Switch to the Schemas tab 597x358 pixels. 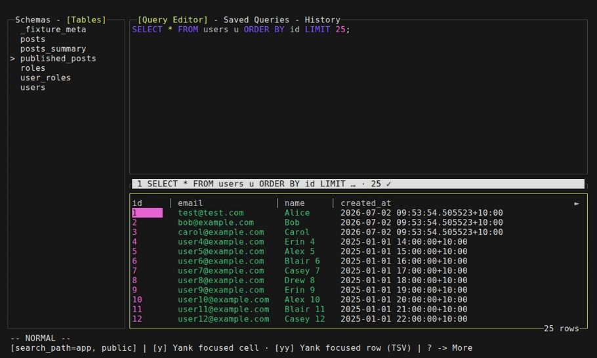(x=33, y=20)
